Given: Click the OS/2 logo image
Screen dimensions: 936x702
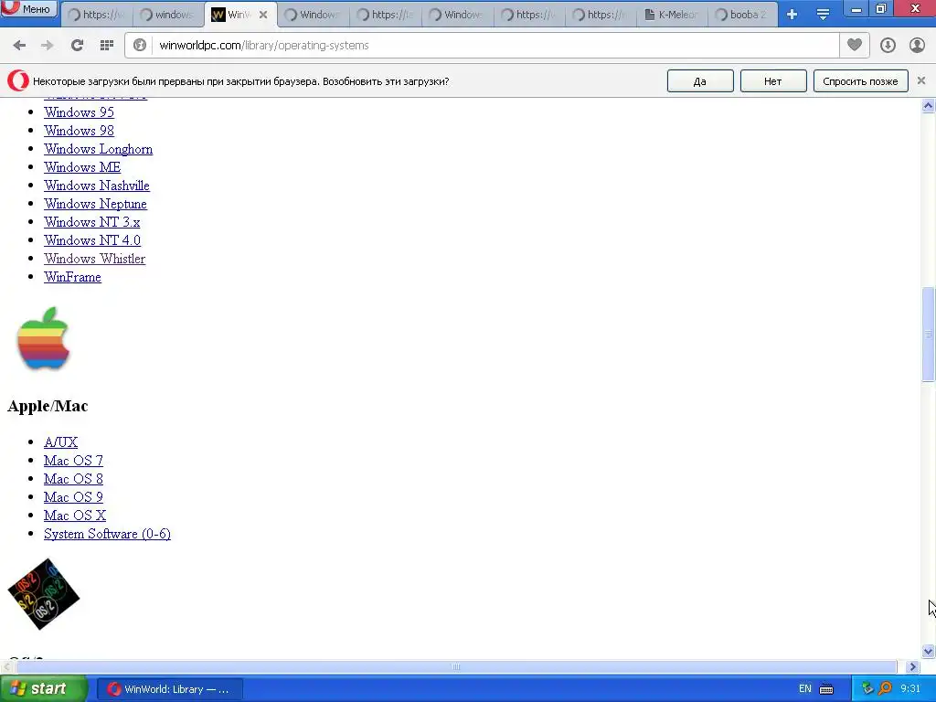Looking at the screenshot, I should (44, 594).
